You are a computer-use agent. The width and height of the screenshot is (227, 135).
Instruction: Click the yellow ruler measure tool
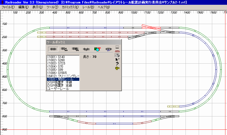(x=117, y=68)
